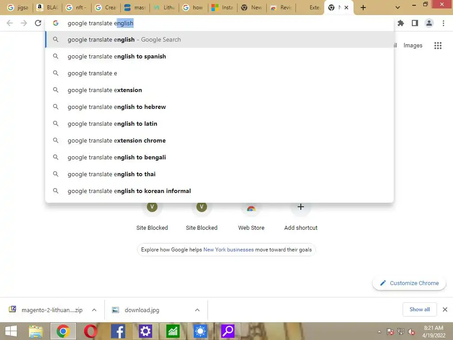Viewport: 453px width, 340px height.
Task: Select suggestion english to thai
Action: [x=219, y=174]
